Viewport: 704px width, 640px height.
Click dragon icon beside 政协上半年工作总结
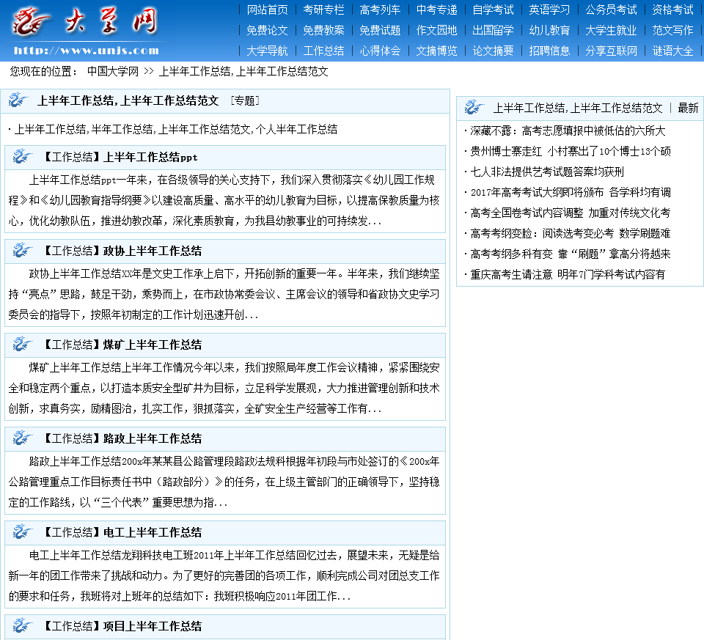point(23,251)
